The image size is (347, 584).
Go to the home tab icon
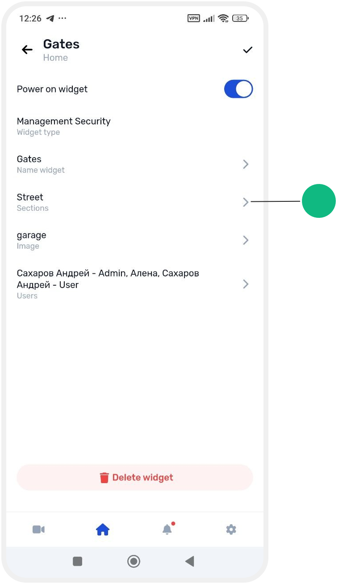[x=103, y=530]
